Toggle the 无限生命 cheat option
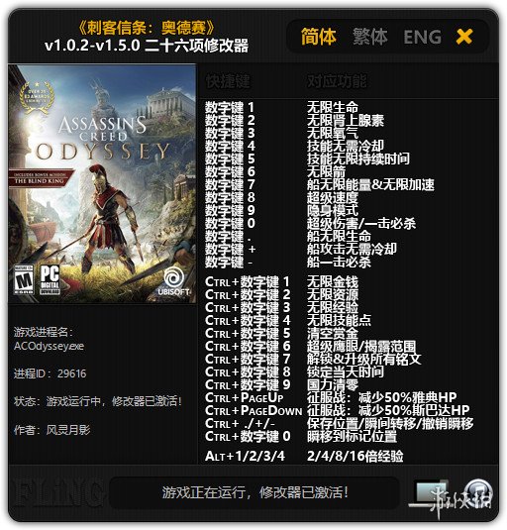The width and height of the screenshot is (507, 530). pyautogui.click(x=333, y=108)
